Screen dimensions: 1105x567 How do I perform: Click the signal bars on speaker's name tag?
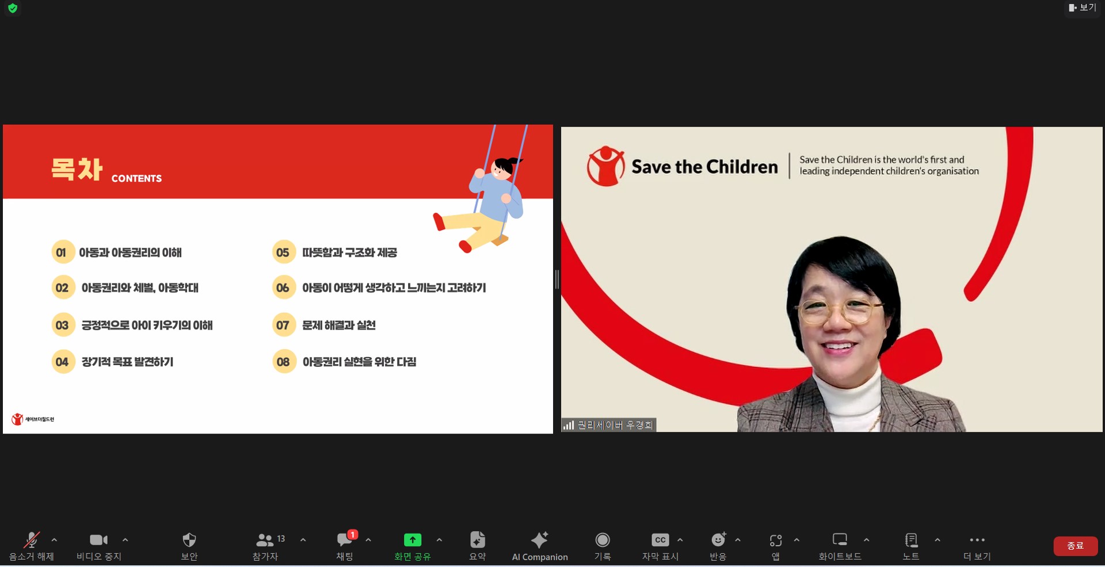point(569,425)
